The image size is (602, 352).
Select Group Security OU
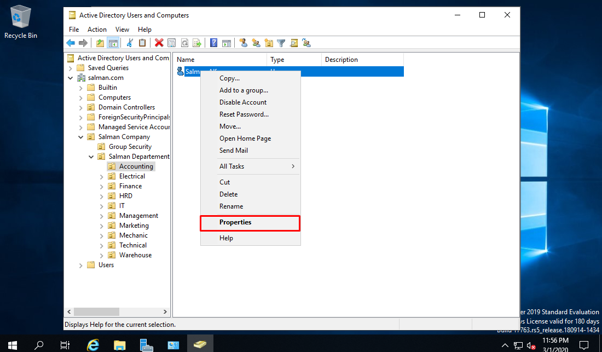click(130, 147)
